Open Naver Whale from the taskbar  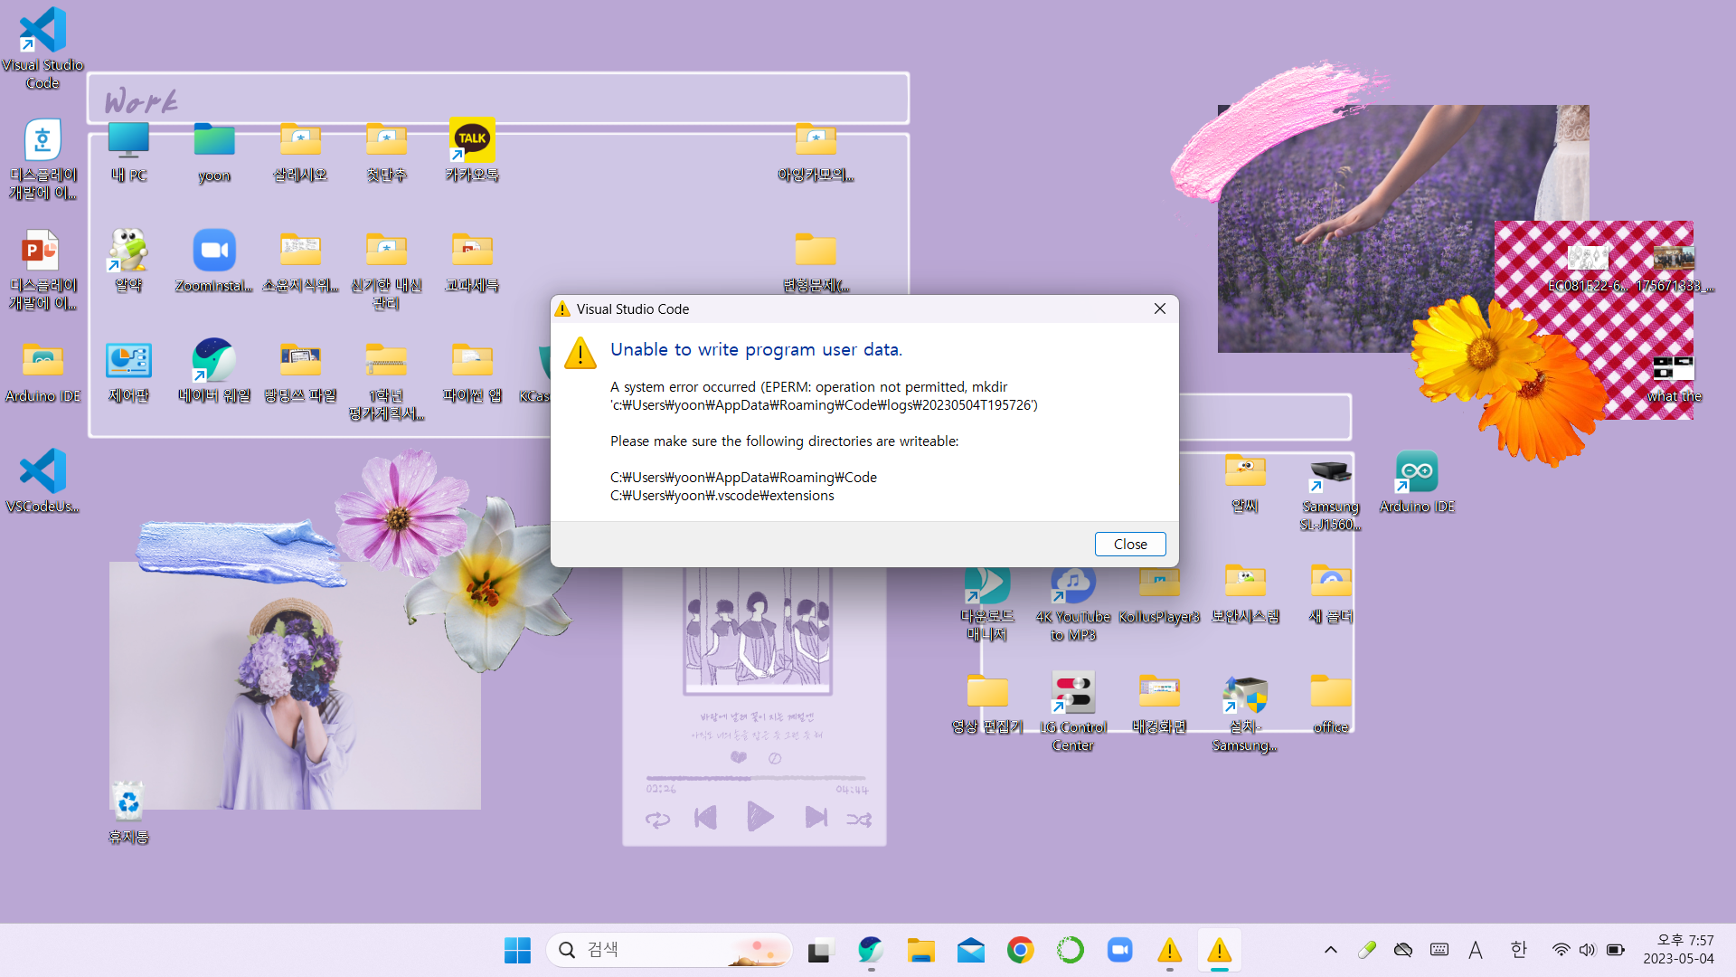pyautogui.click(x=871, y=950)
